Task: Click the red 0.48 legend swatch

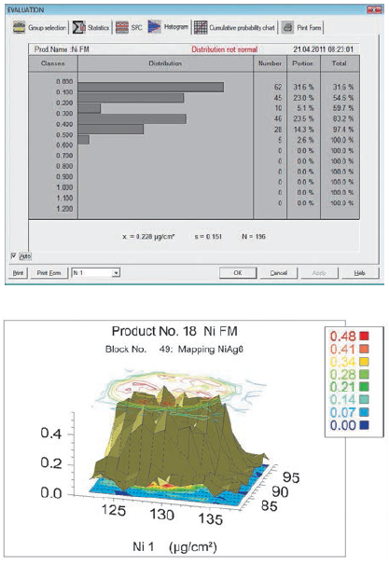Action: click(x=364, y=337)
